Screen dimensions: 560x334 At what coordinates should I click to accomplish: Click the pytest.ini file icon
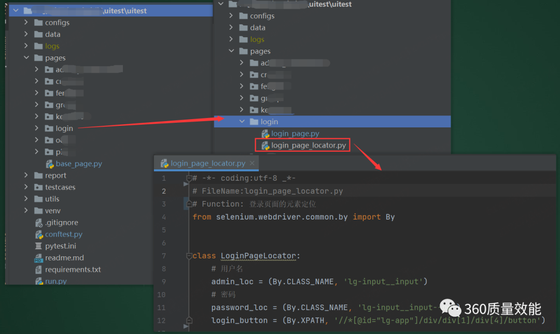(38, 246)
